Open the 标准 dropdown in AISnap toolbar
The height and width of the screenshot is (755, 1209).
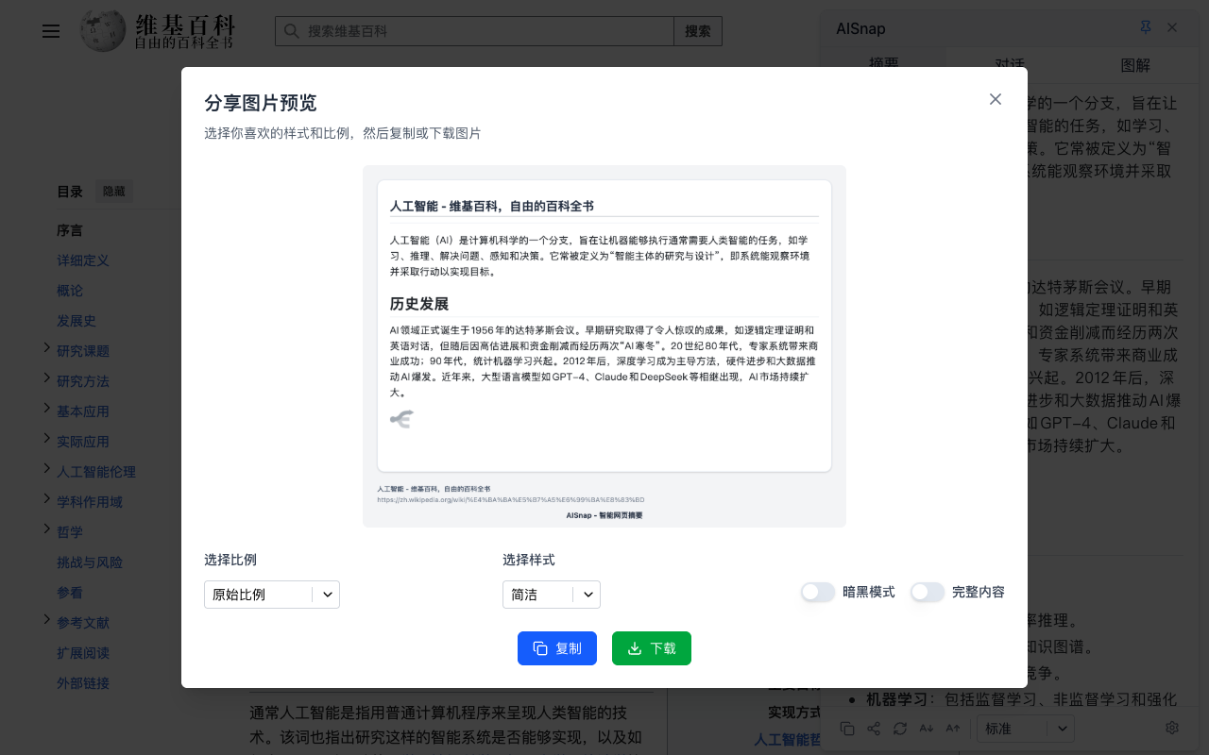point(1026,729)
